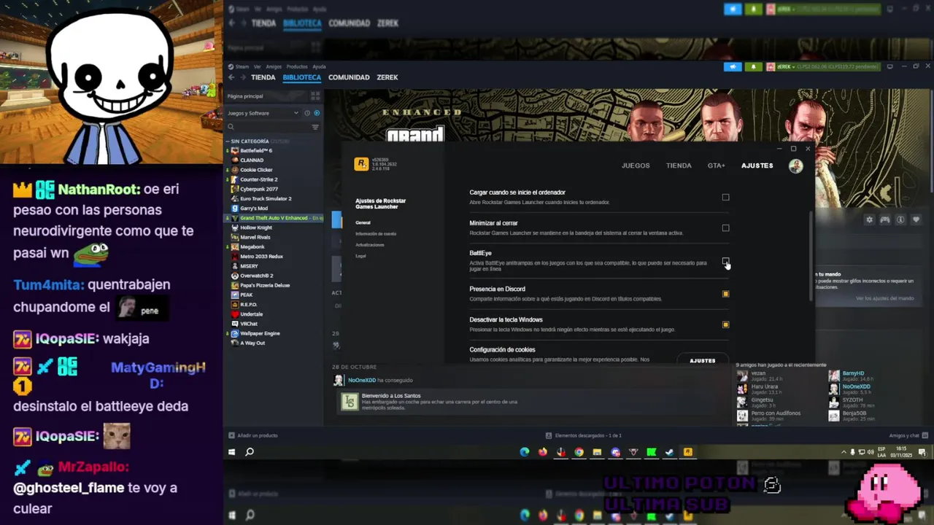This screenshot has width=934, height=525.
Task: Open Firefox from the taskbar
Action: point(542,452)
